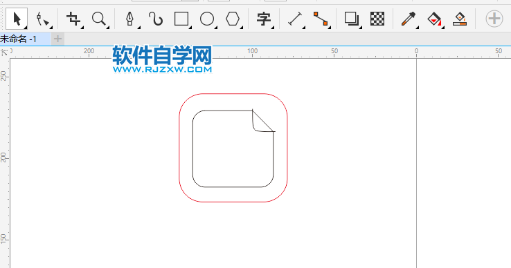The image size is (511, 268).
Task: Select the Smart Fill tool
Action: point(460,19)
